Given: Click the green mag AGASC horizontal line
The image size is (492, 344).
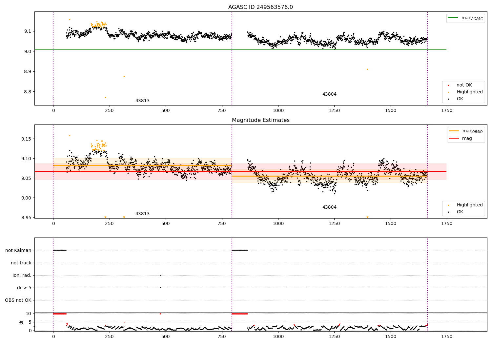Looking at the screenshot, I should coord(241,50).
